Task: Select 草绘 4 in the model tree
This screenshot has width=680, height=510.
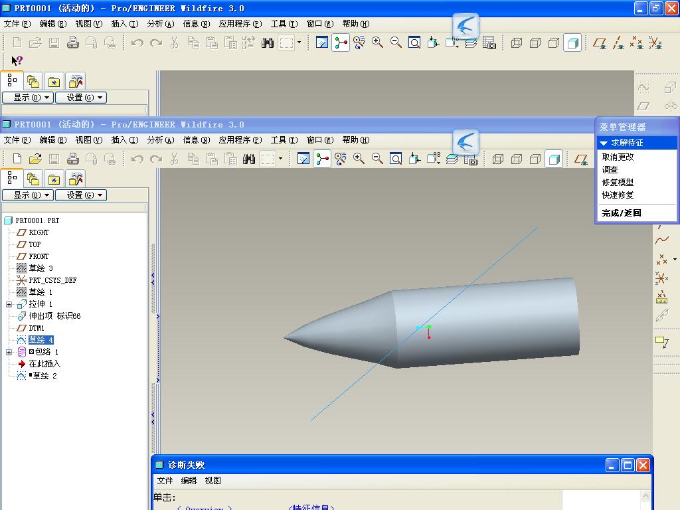Action: pyautogui.click(x=41, y=339)
